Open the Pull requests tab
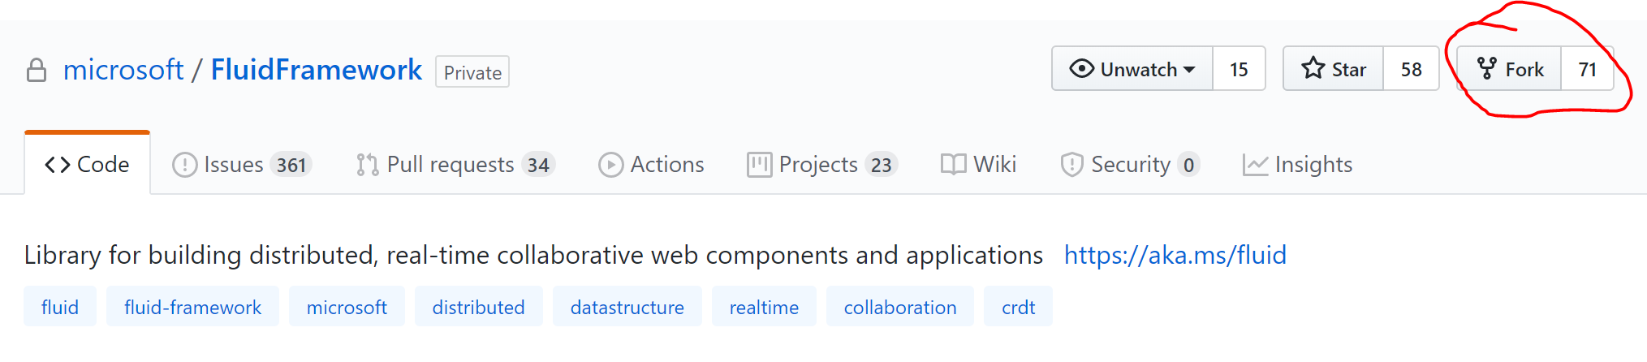 pos(455,165)
